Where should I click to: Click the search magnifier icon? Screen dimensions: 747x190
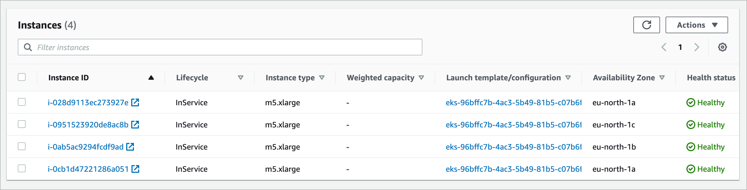(x=28, y=47)
